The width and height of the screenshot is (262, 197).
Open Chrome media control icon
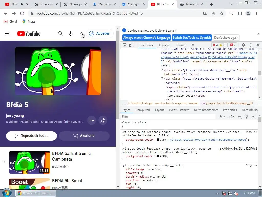pyautogui.click(x=232, y=13)
